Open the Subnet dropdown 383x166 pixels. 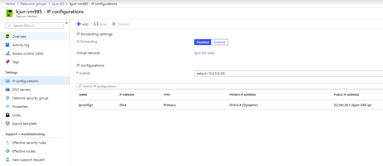289,74
